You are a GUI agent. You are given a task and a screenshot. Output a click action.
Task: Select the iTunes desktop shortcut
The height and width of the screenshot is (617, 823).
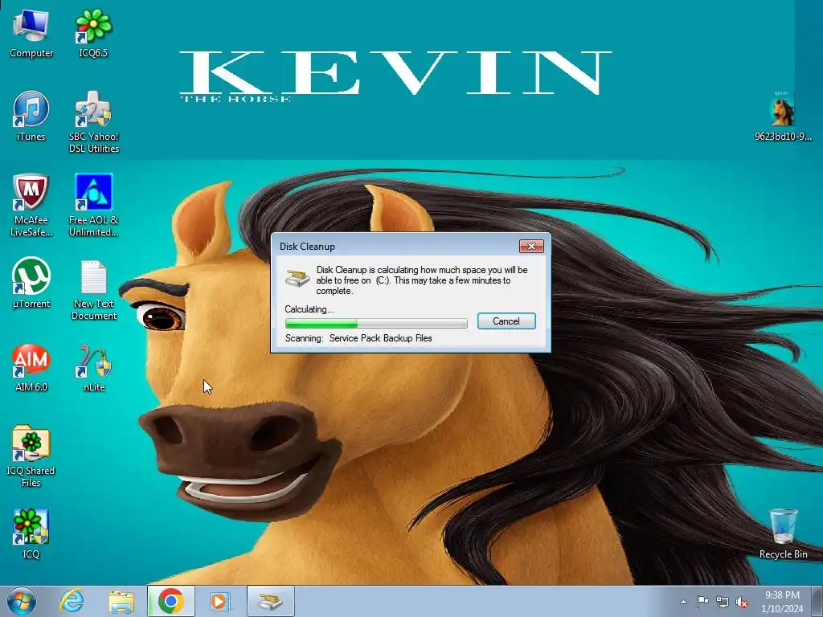tap(31, 116)
